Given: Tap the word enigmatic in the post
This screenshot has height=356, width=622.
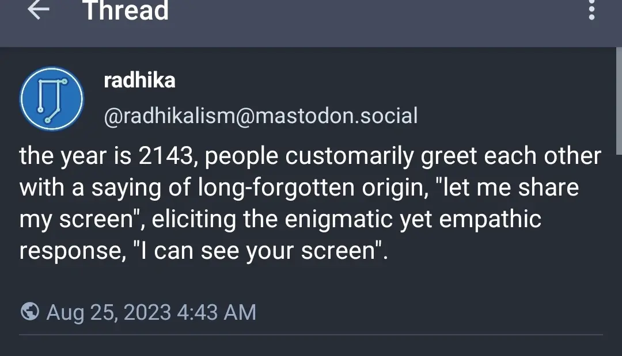Looking at the screenshot, I should 339,219.
